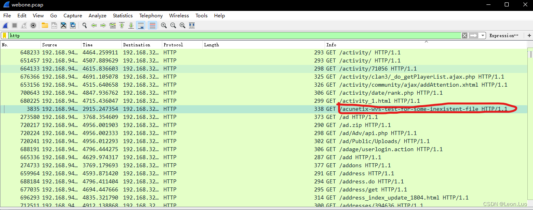Viewport: 533px width, 210px height.
Task: Select packet 274733 GET /addons
Action: [x=264, y=165]
